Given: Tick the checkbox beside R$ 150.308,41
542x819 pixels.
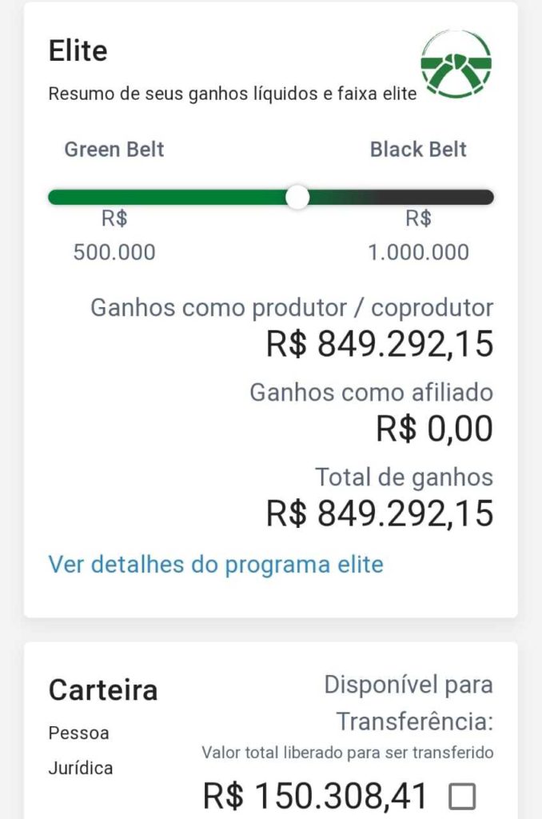Looking at the screenshot, I should point(462,797).
